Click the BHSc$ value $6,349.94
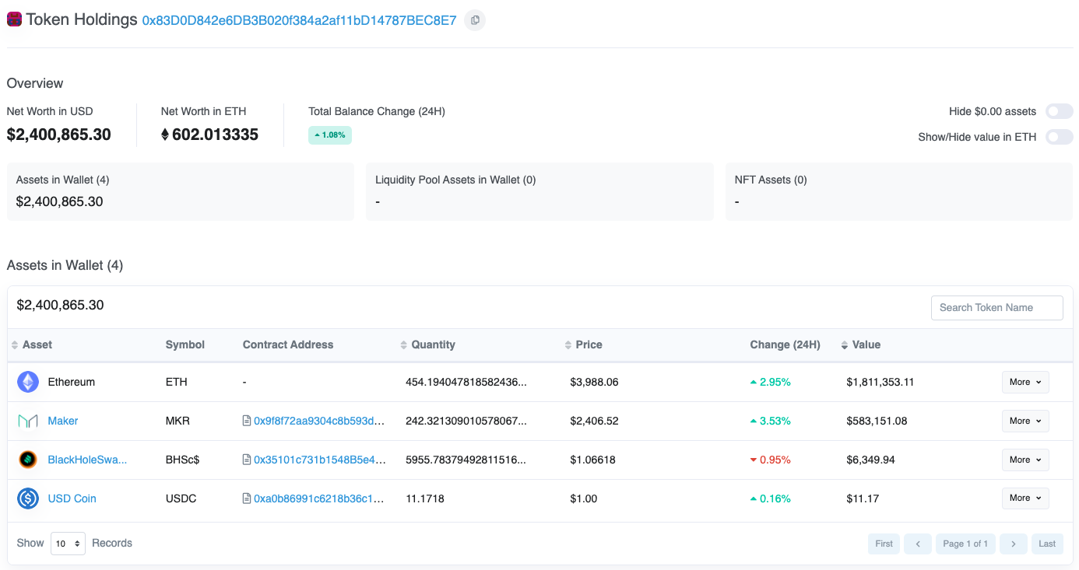Image resolution: width=1079 pixels, height=570 pixels. (x=870, y=460)
